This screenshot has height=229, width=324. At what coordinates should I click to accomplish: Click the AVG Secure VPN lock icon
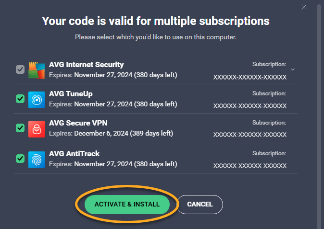(x=37, y=128)
